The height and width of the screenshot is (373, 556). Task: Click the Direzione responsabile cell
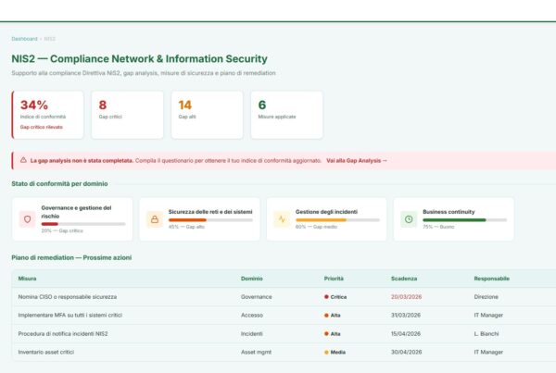tap(486, 297)
